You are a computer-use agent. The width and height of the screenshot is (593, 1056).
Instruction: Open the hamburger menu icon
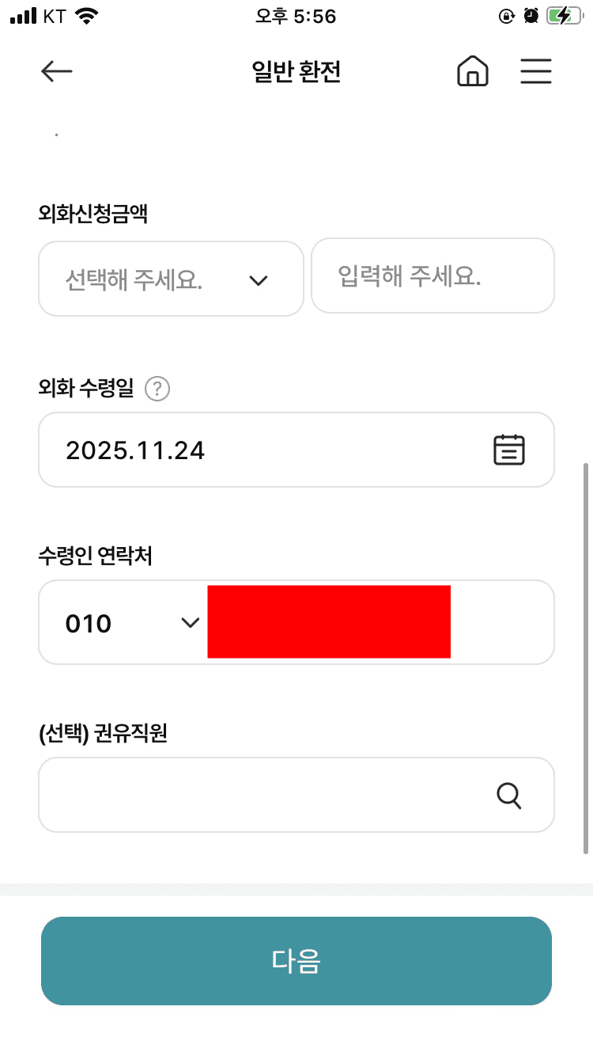click(536, 70)
